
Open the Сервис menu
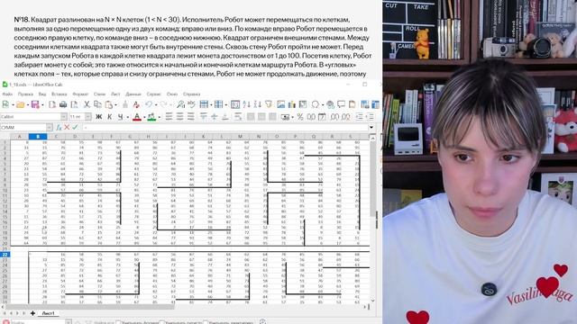click(154, 94)
